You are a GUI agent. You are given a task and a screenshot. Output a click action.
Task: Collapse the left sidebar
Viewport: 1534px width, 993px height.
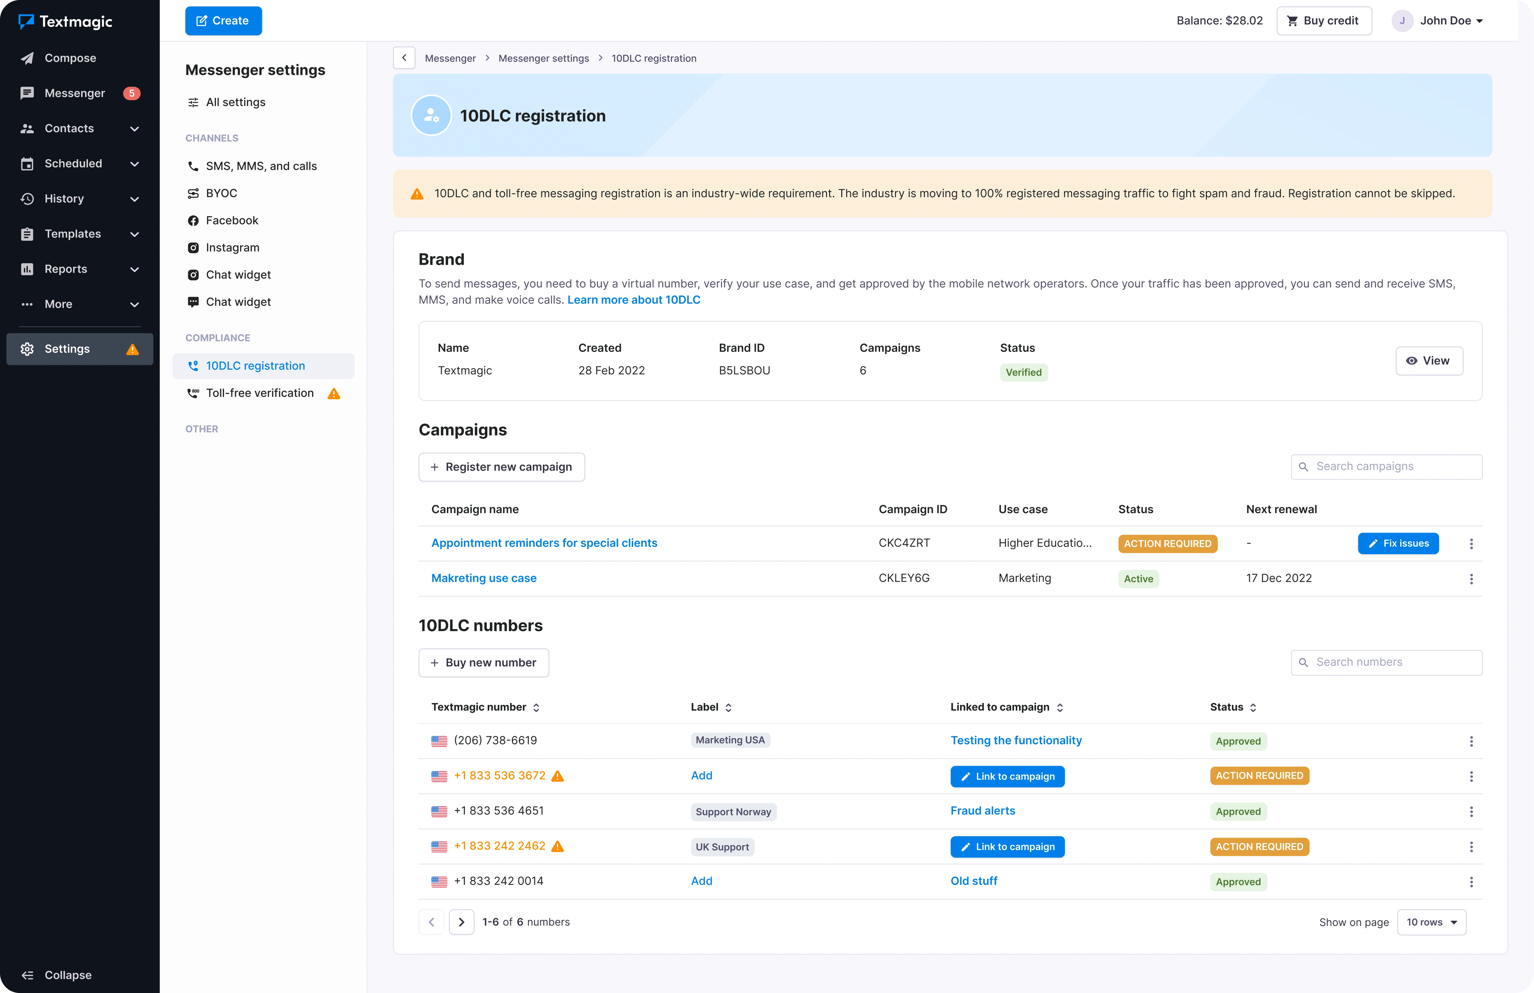(57, 975)
